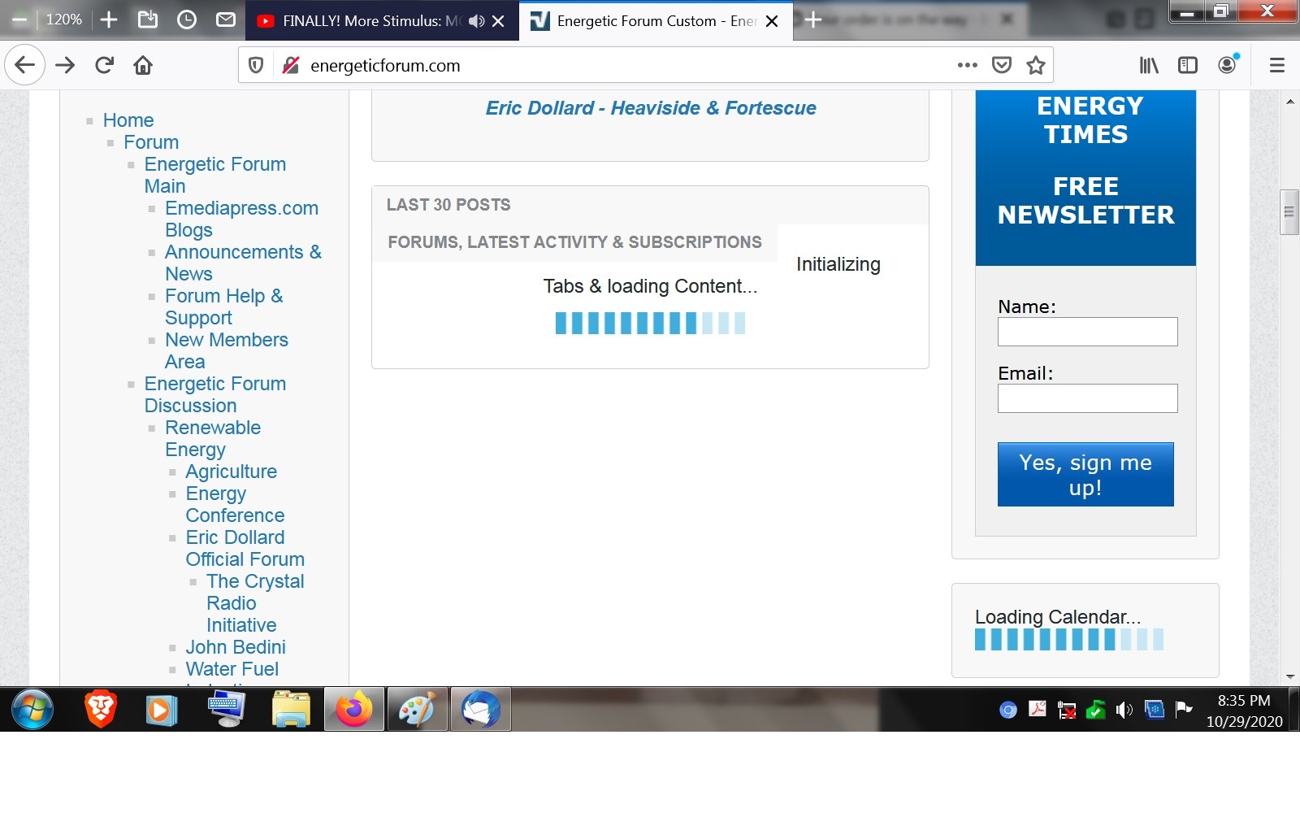Reload the current page

point(104,65)
